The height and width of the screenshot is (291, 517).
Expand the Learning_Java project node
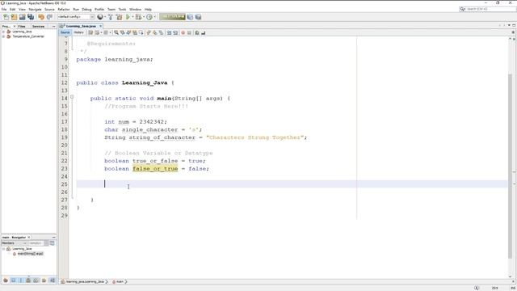[3, 32]
